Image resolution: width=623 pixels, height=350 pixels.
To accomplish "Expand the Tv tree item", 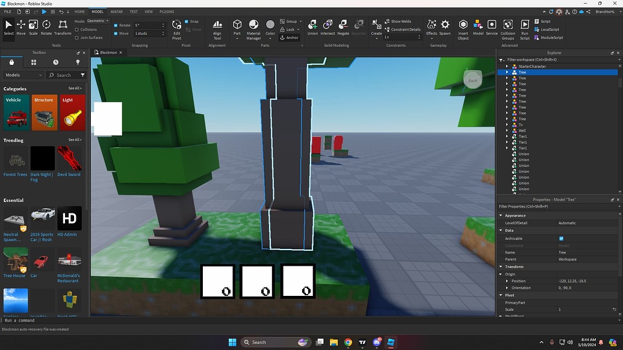I will tap(507, 124).
